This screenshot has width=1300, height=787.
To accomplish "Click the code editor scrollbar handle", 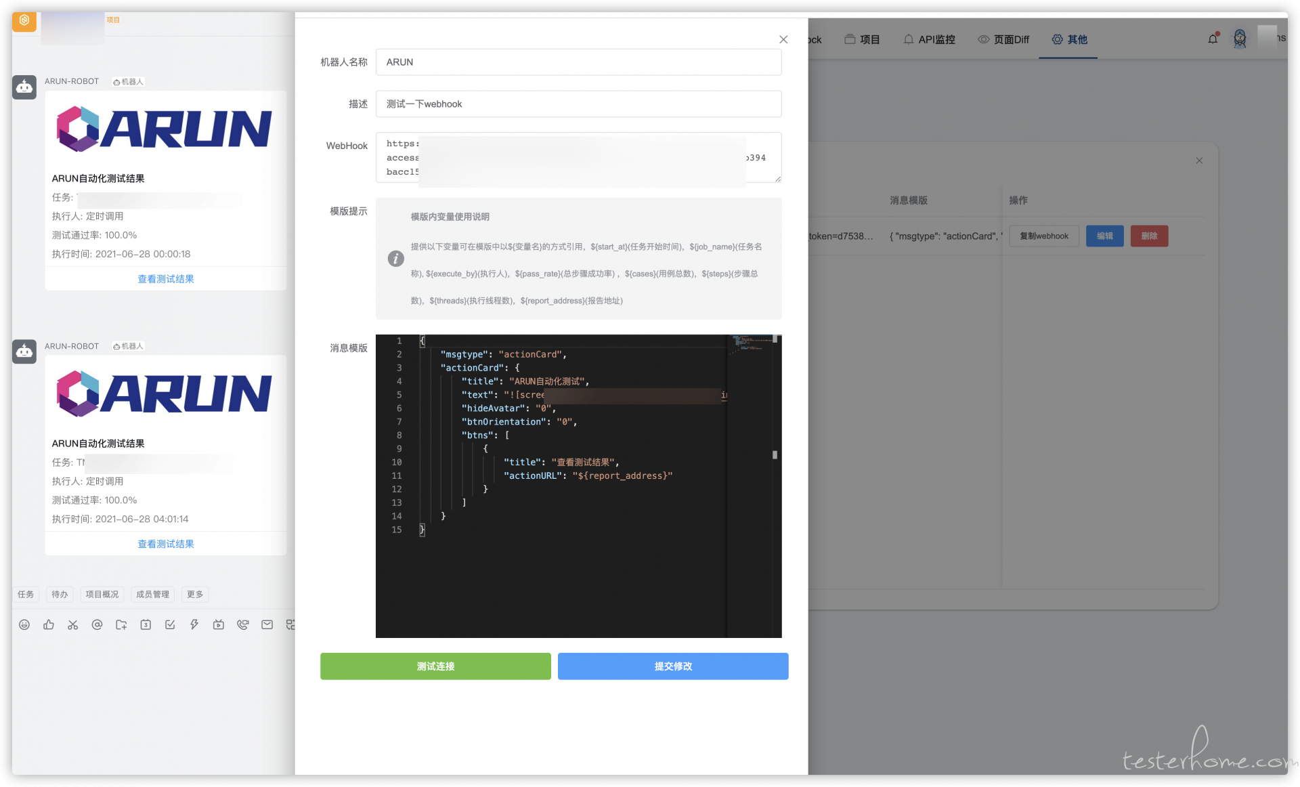I will (x=775, y=455).
